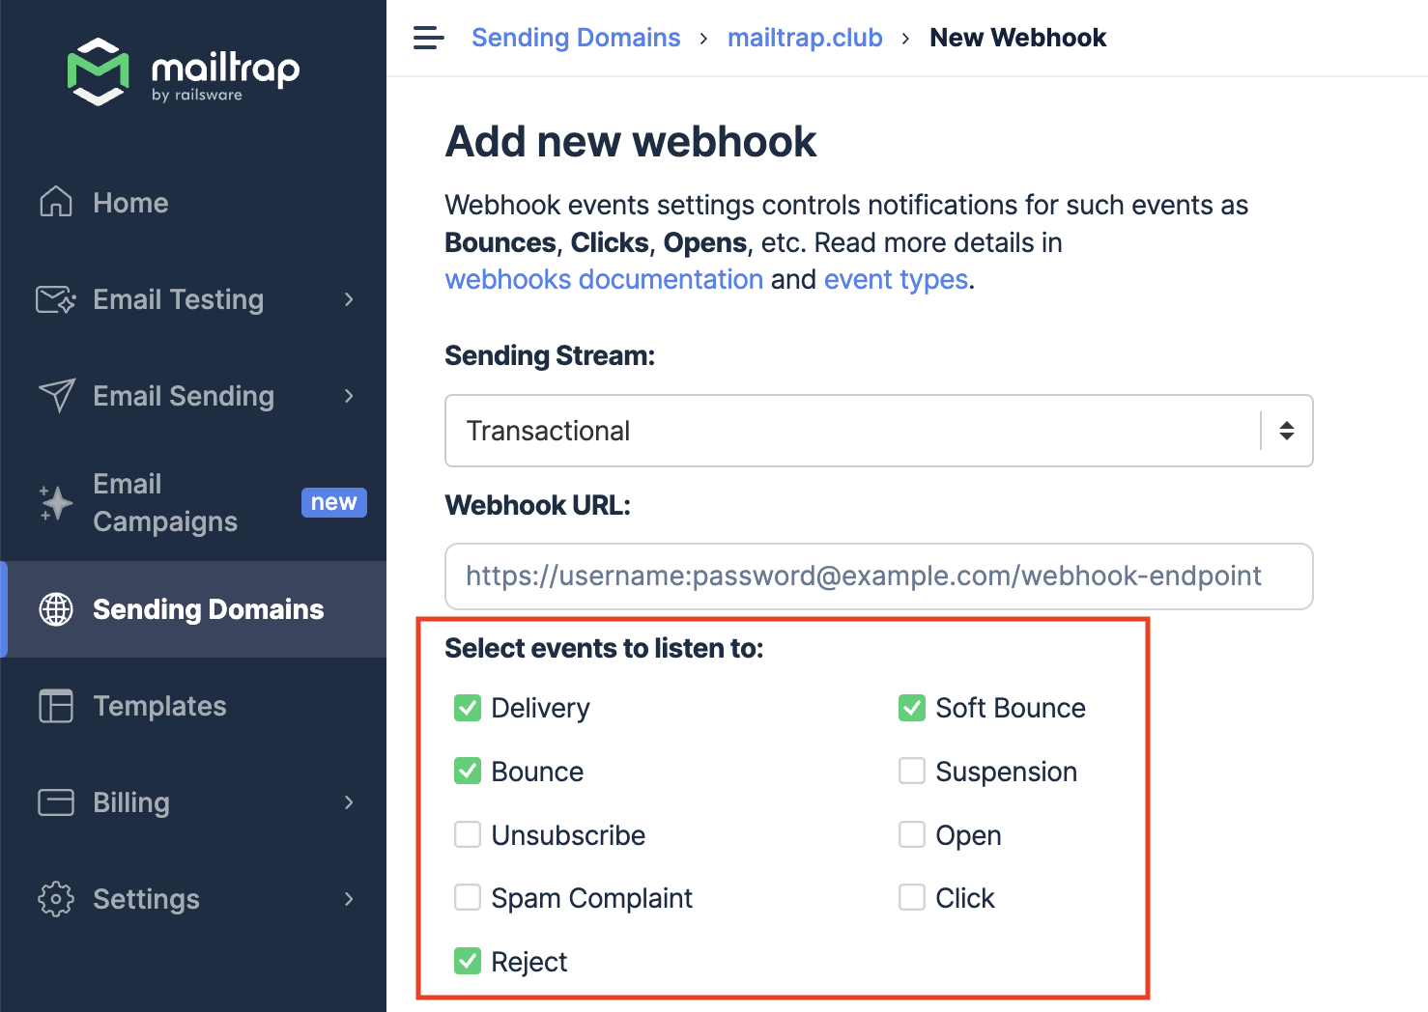
Task: Click the Settings gear icon
Action: coord(56,899)
